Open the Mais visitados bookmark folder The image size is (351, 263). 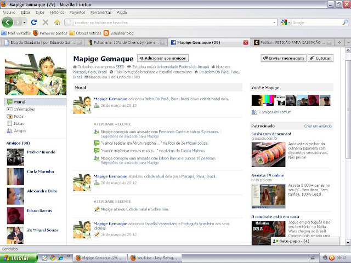(16, 33)
